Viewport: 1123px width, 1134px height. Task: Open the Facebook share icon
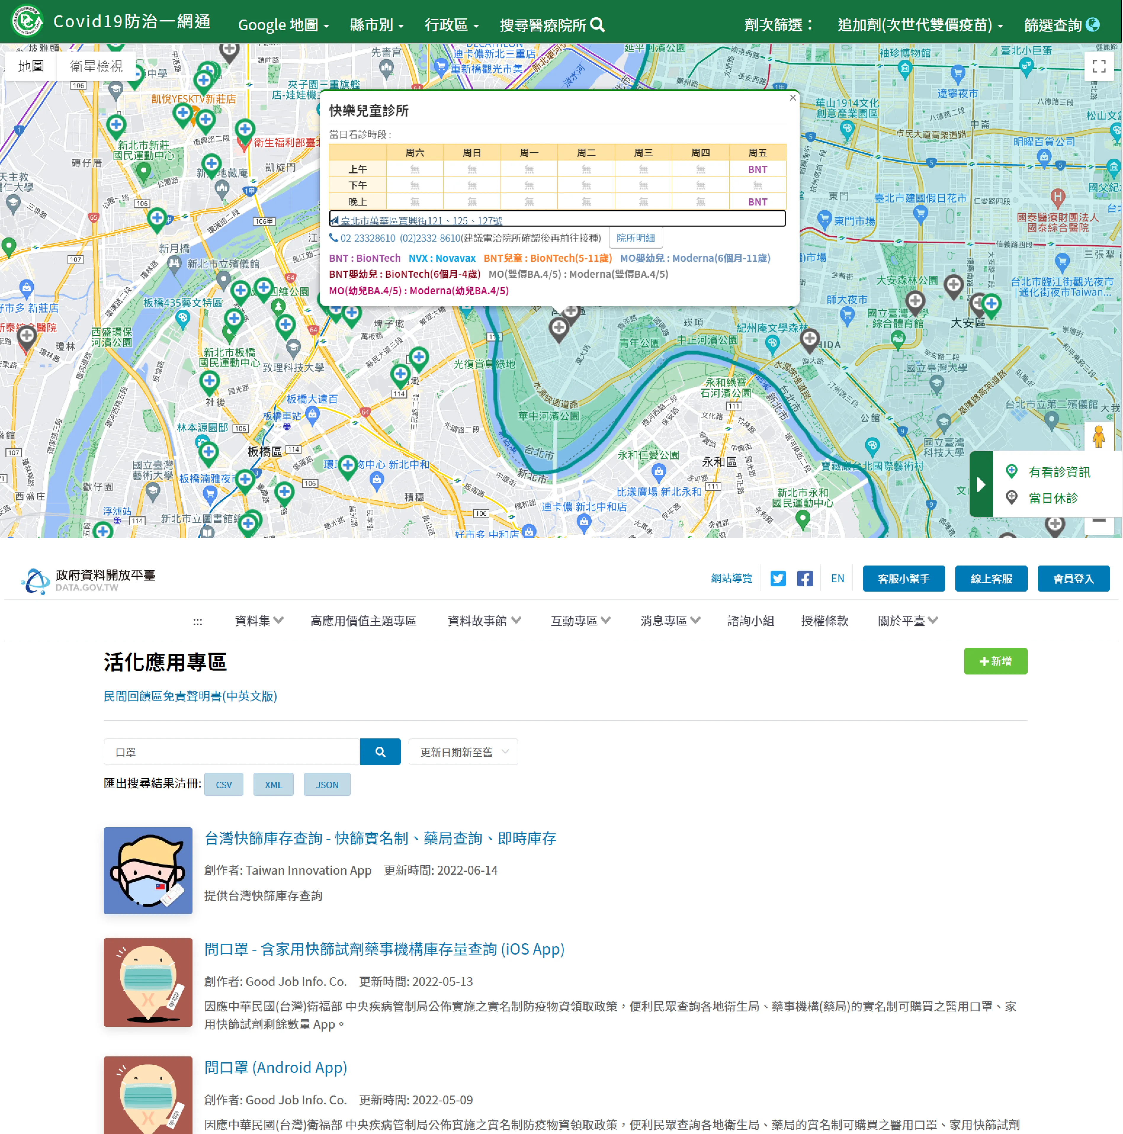(805, 578)
